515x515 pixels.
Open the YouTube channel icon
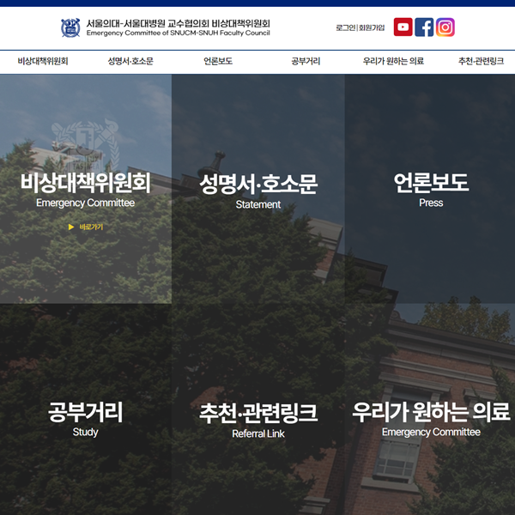(403, 27)
